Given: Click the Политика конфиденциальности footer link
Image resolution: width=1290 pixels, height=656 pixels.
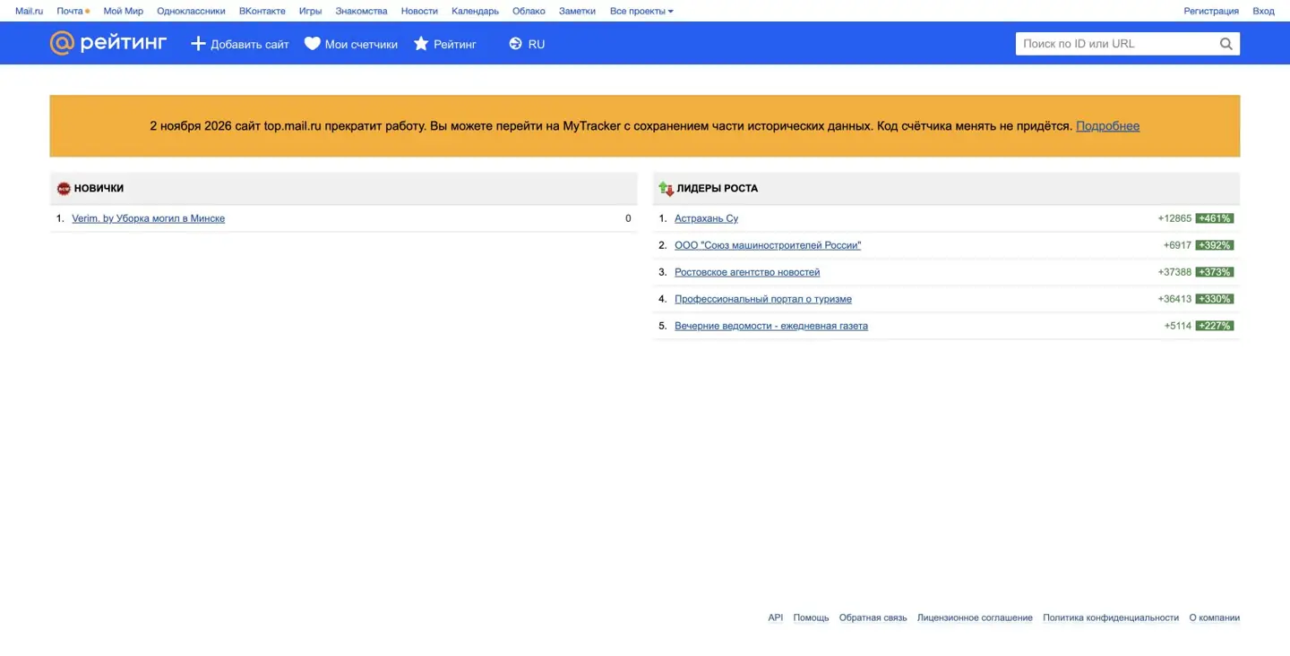Looking at the screenshot, I should (1111, 618).
